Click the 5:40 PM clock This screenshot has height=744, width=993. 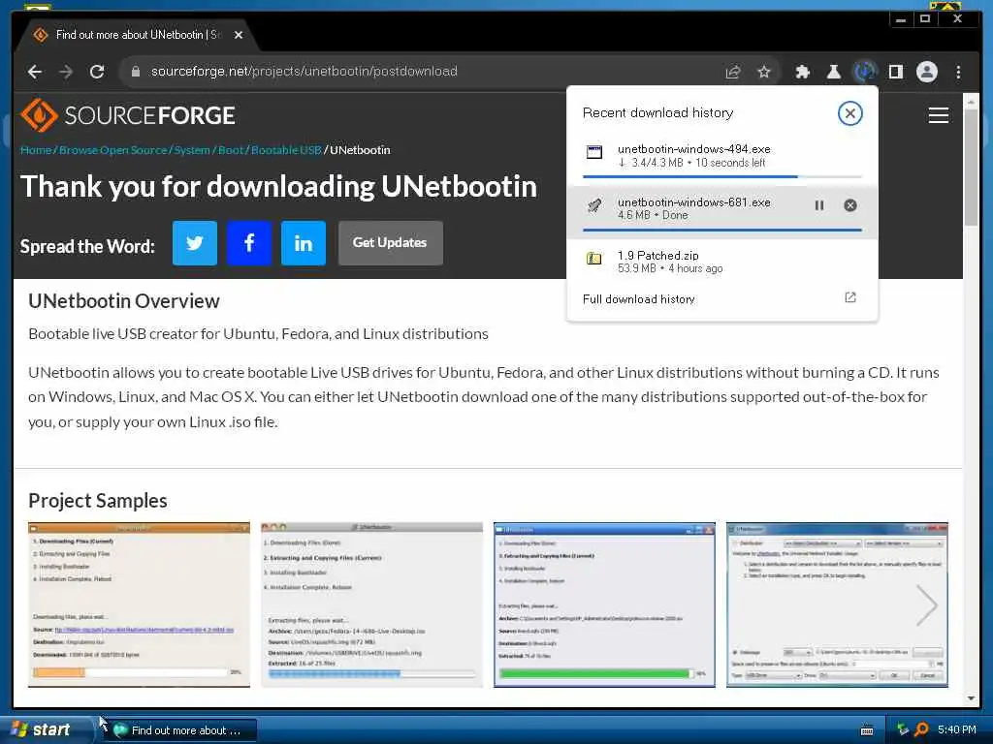pyautogui.click(x=956, y=729)
